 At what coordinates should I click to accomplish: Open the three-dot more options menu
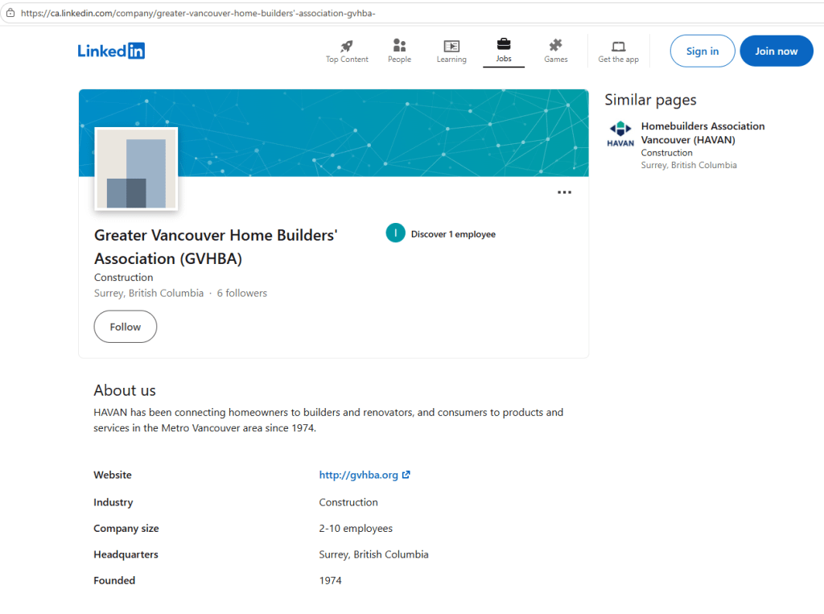[x=564, y=192]
